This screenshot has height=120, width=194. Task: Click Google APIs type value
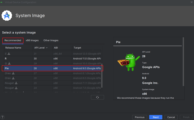[151, 67]
